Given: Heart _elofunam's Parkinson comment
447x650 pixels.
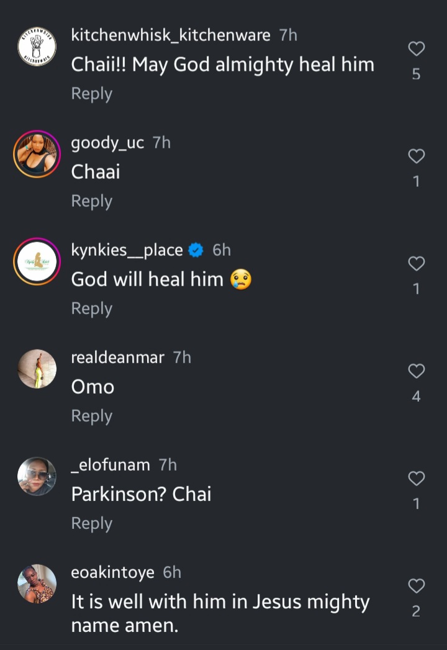Looking at the screenshot, I should pos(416,479).
